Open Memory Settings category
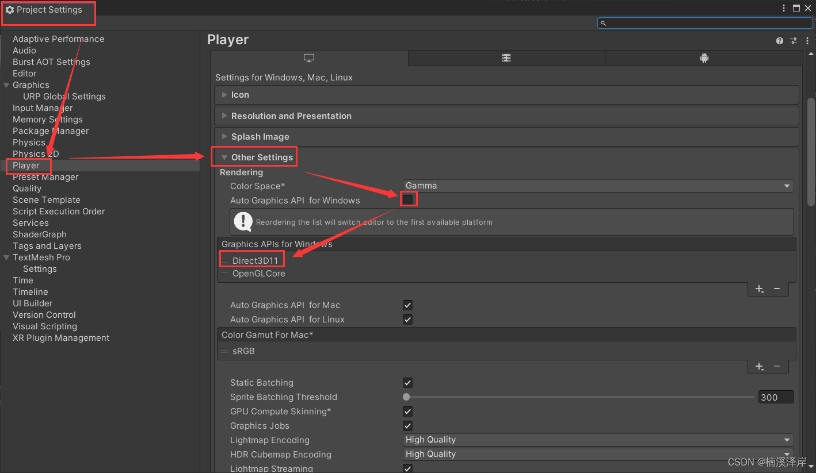816x473 pixels. tap(48, 120)
